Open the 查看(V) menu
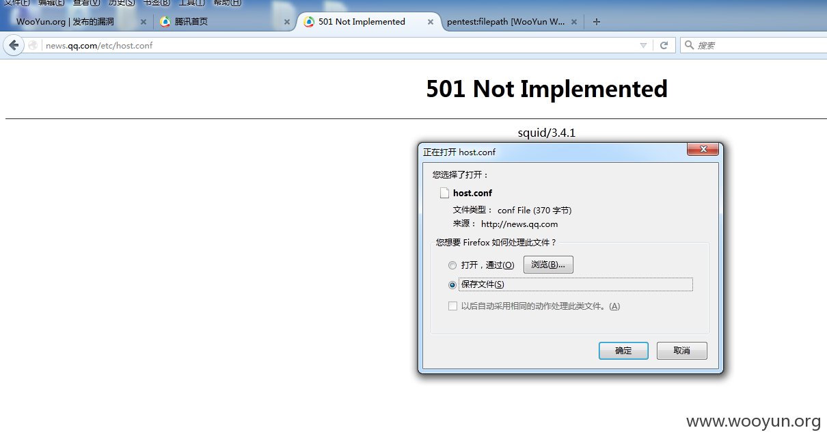Screen dimensions: 827x441 tap(86, 3)
